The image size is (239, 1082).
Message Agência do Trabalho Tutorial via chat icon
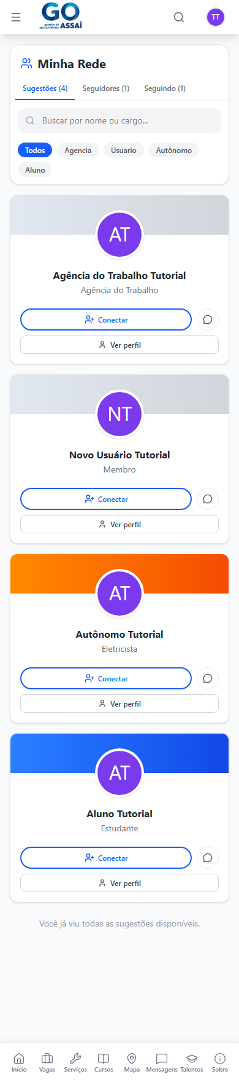(208, 320)
